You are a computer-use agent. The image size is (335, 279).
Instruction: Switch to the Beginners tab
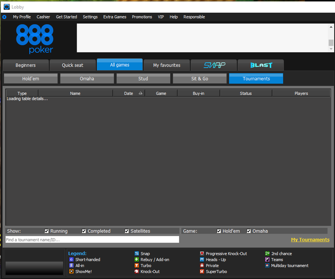pos(26,65)
